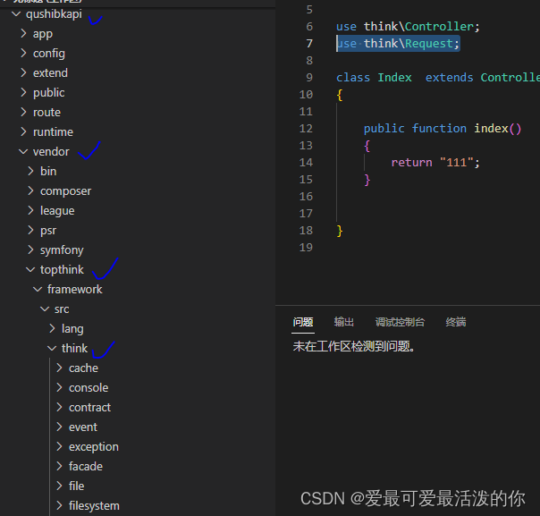Image resolution: width=540 pixels, height=516 pixels.
Task: Select the symfony folder label
Action: click(62, 250)
